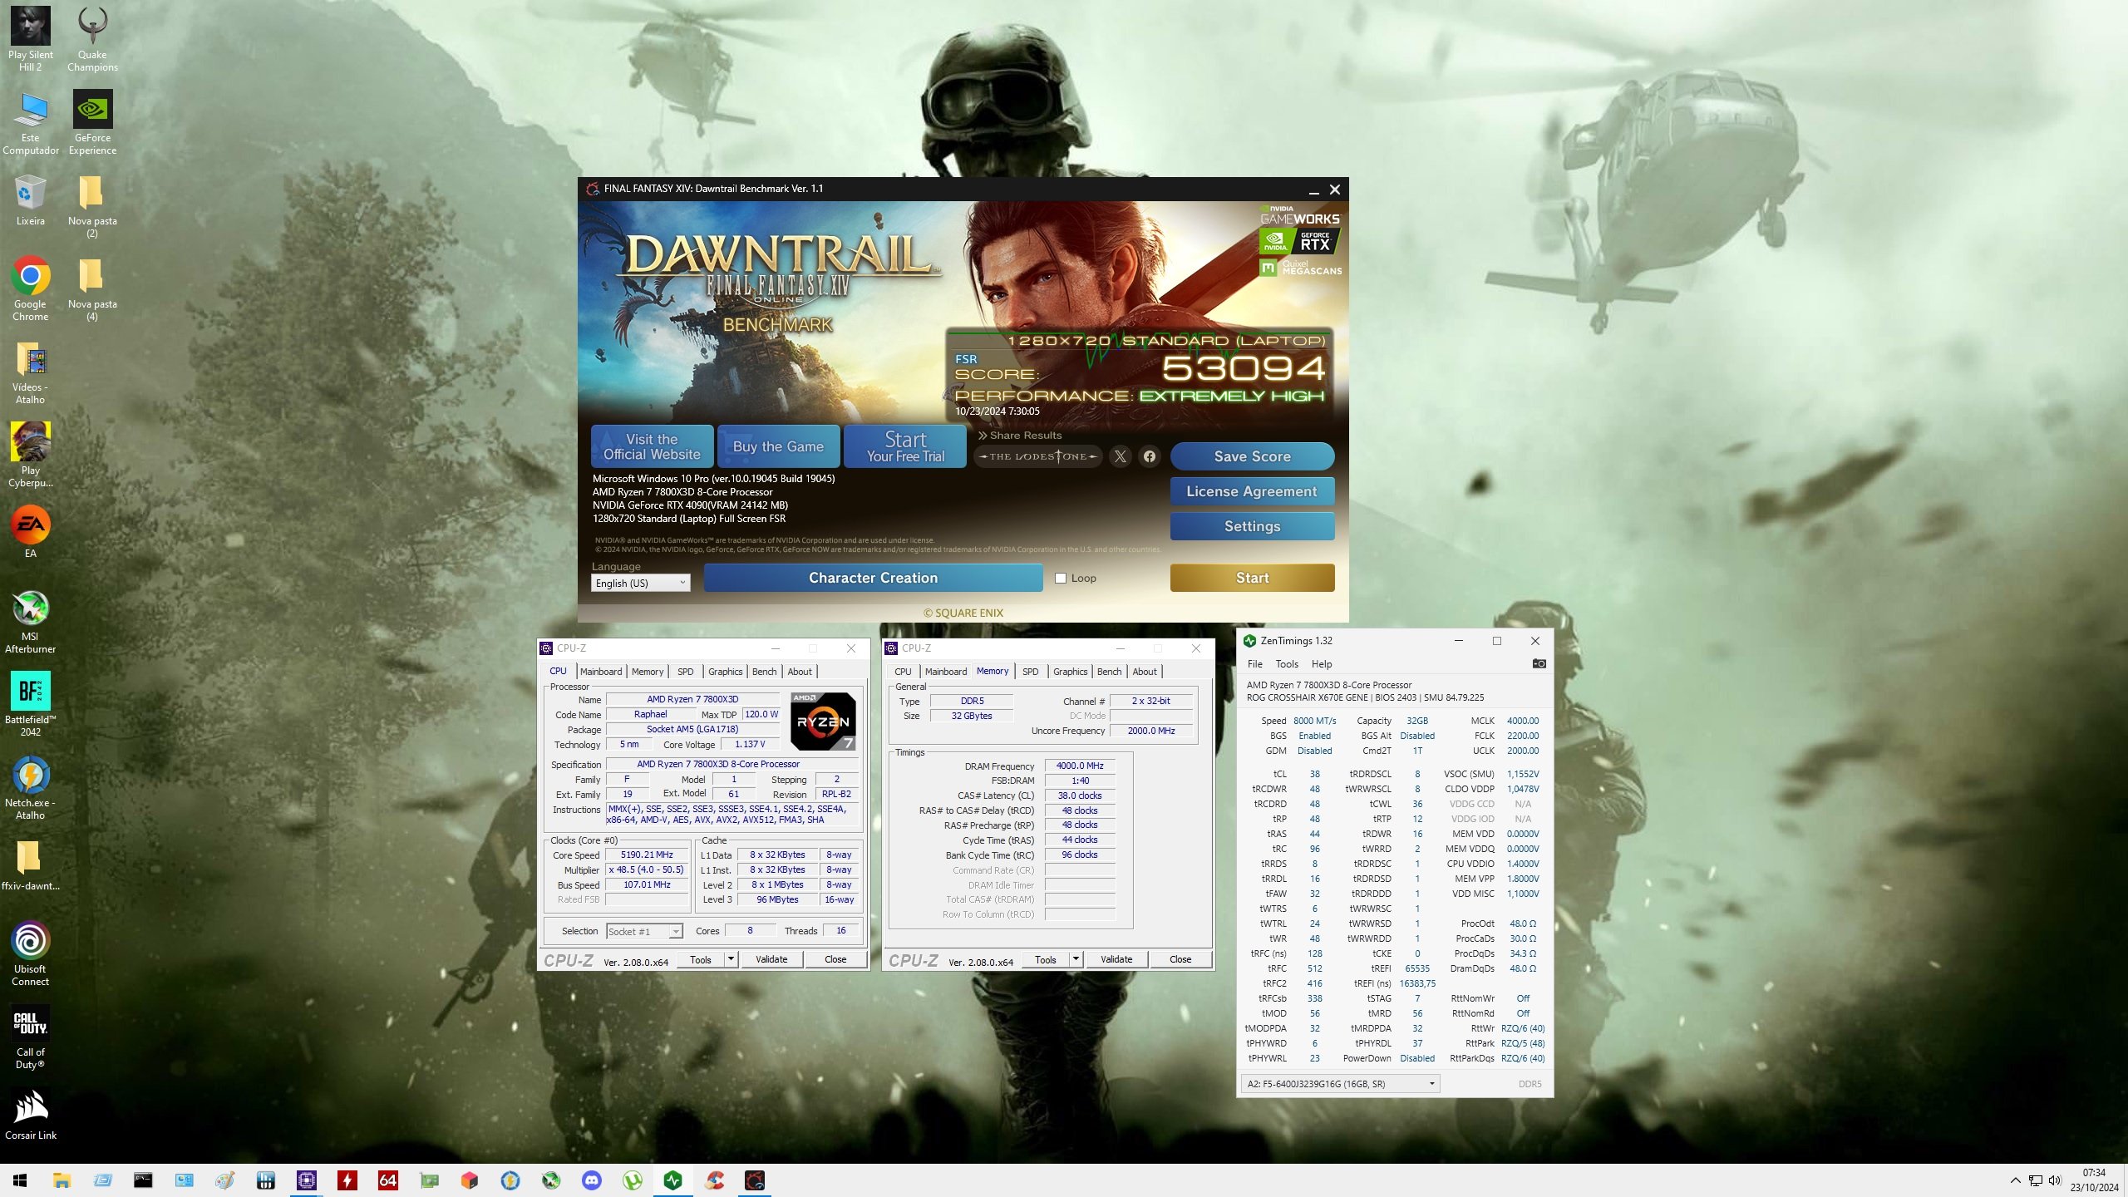Click Speed 8000 MT/s in ZenTimings

(1315, 721)
